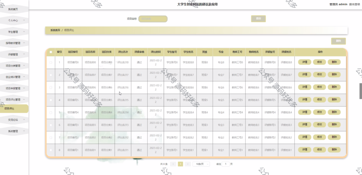Open the 项目评比 submenu item
The width and height of the screenshot is (362, 175).
point(14,108)
